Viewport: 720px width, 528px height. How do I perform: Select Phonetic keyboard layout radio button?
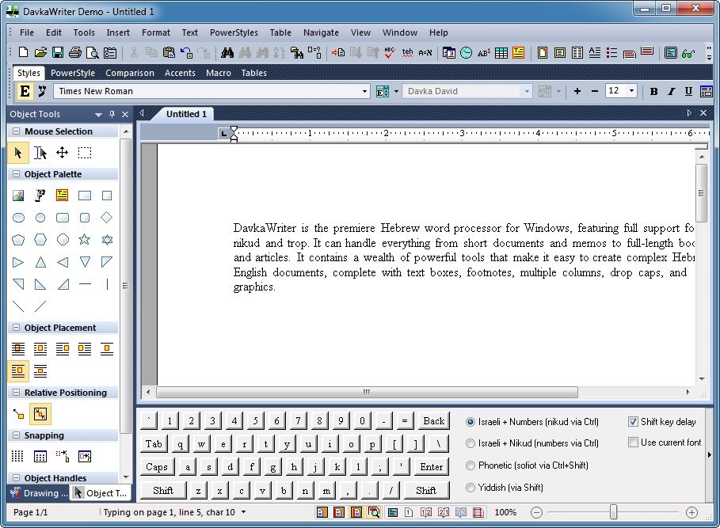[x=471, y=465]
